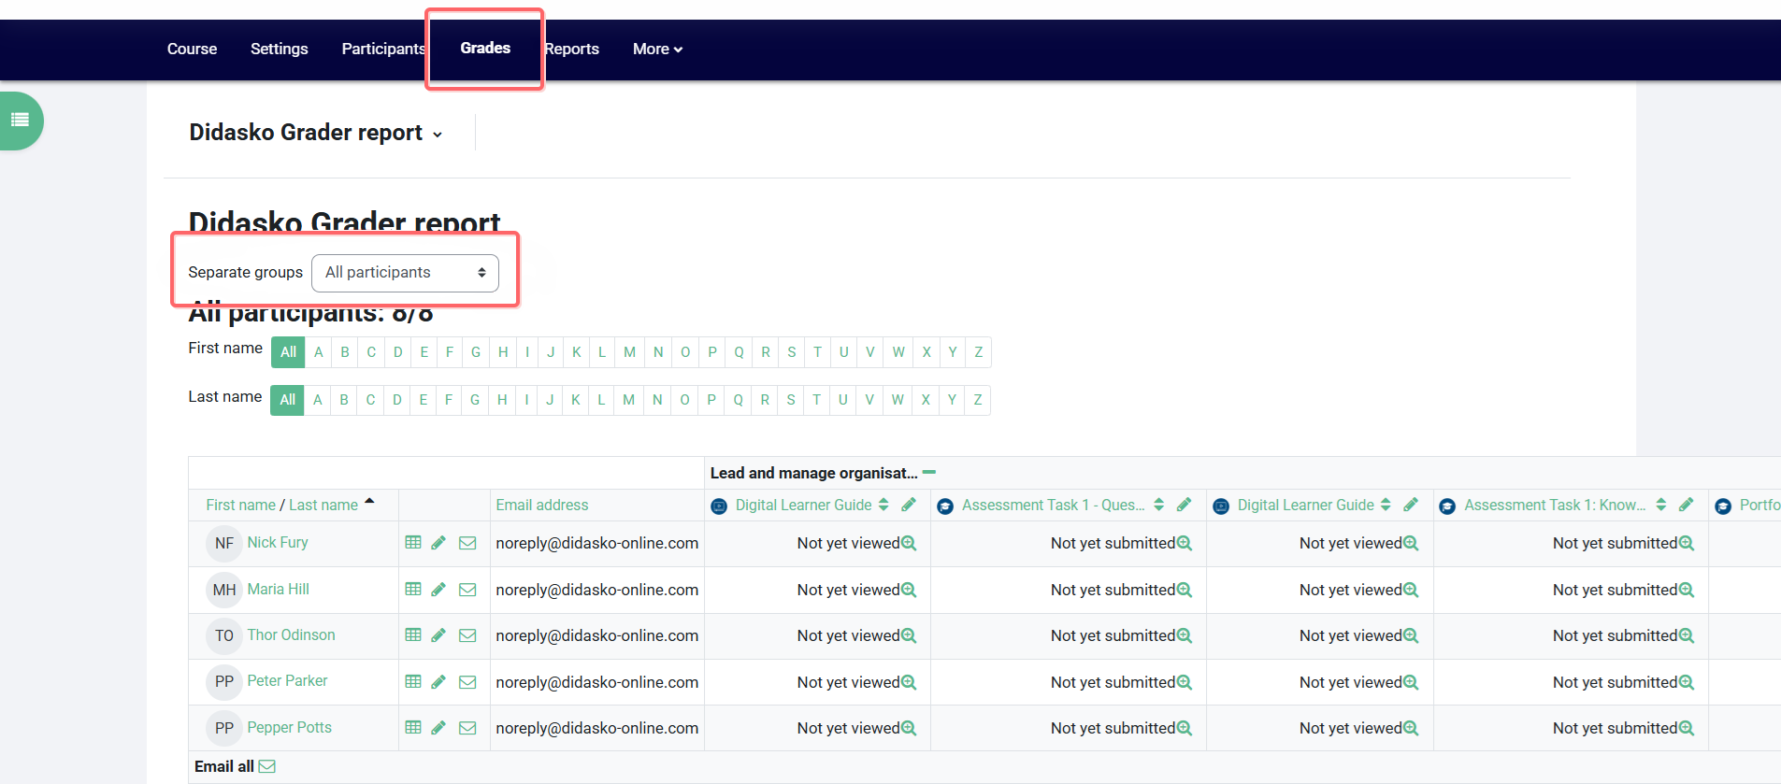Click edit pencil beside Assessment Task 1 - Ques column
The height and width of the screenshot is (784, 1781).
pyautogui.click(x=1184, y=505)
